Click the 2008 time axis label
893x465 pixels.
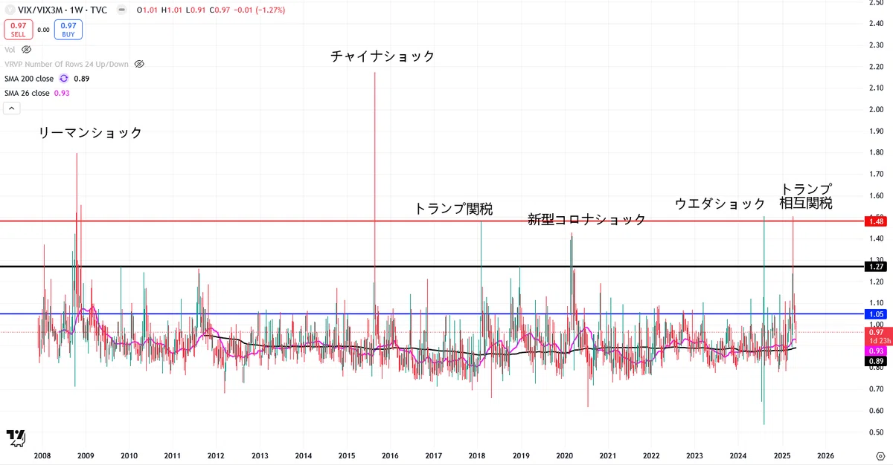[42, 455]
